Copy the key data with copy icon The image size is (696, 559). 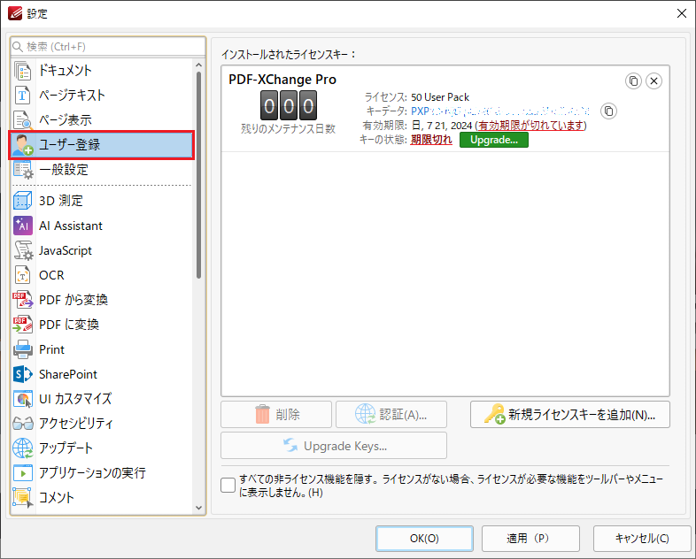609,111
